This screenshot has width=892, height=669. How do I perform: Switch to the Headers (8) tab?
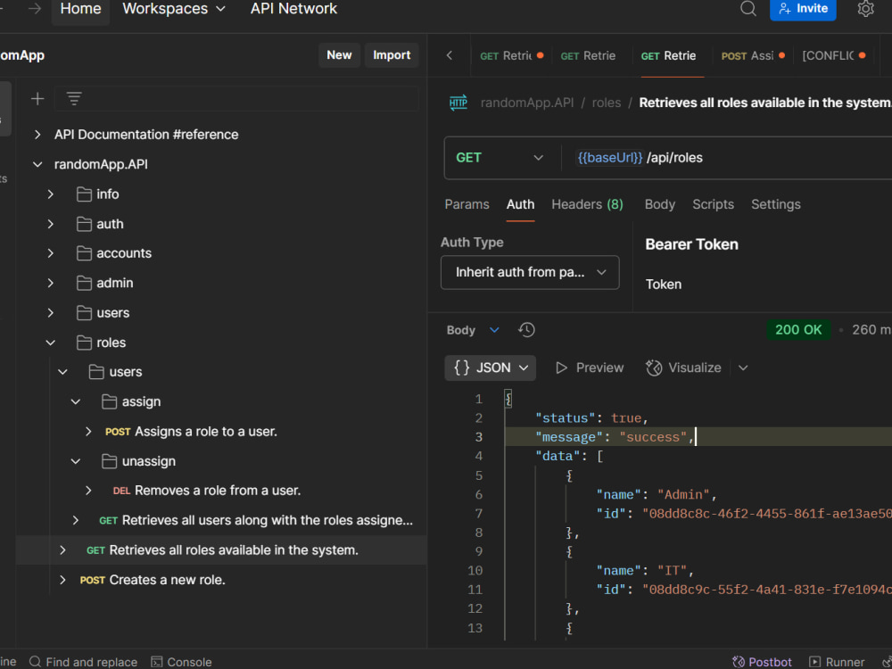[587, 205]
